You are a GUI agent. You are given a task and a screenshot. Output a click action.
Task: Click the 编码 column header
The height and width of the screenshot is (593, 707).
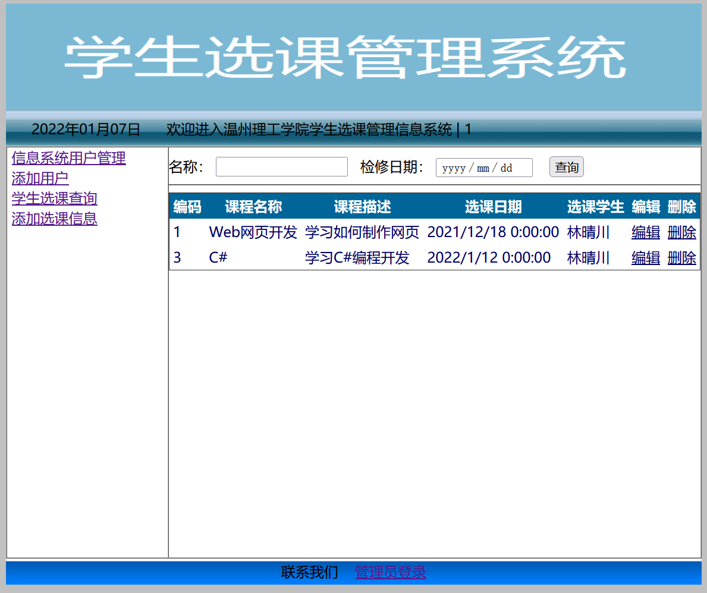click(187, 207)
